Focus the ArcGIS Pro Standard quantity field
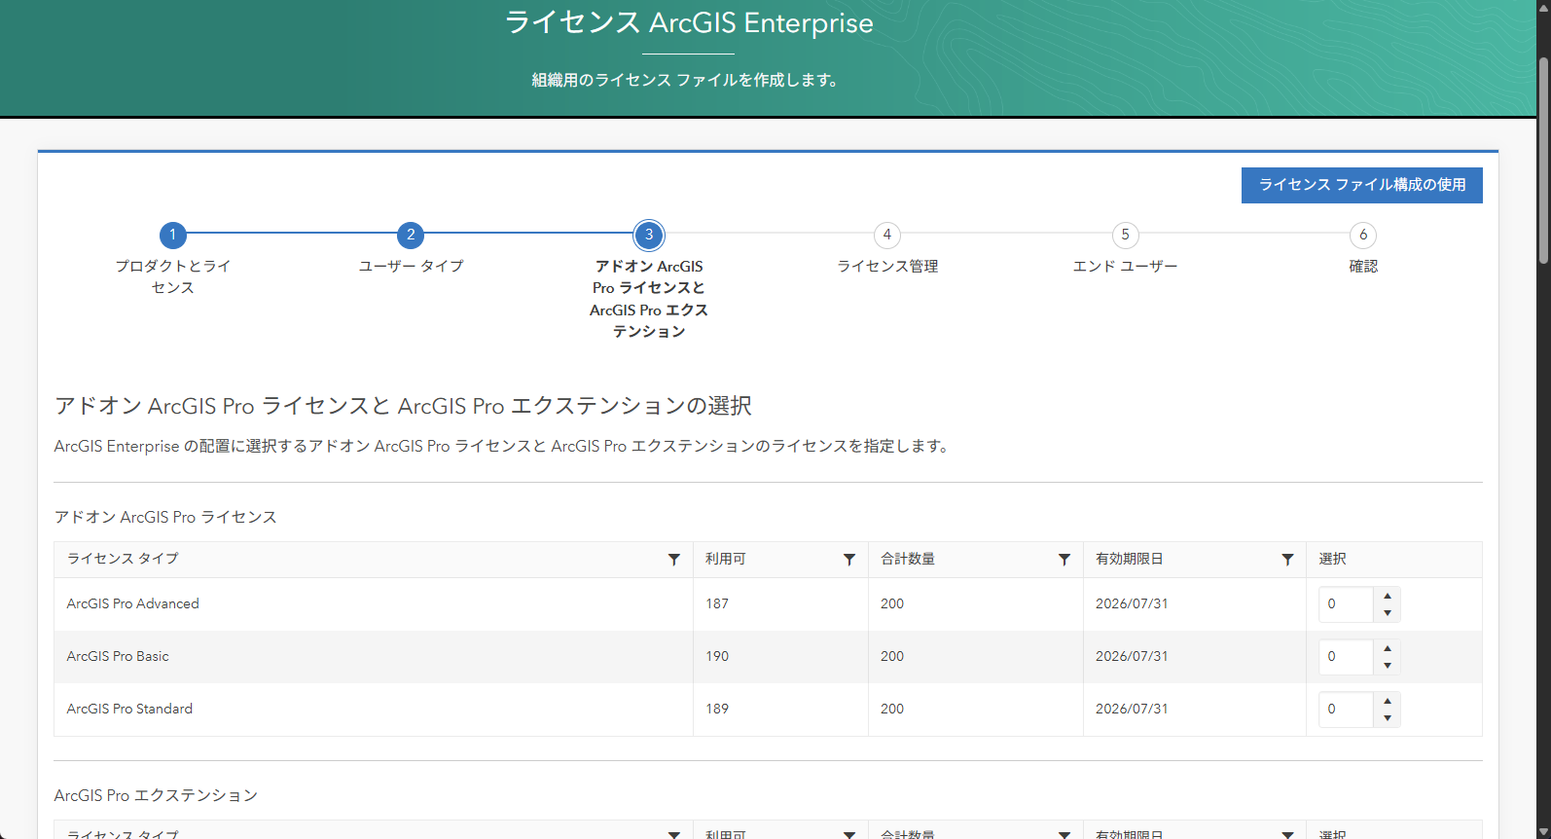 (1346, 710)
